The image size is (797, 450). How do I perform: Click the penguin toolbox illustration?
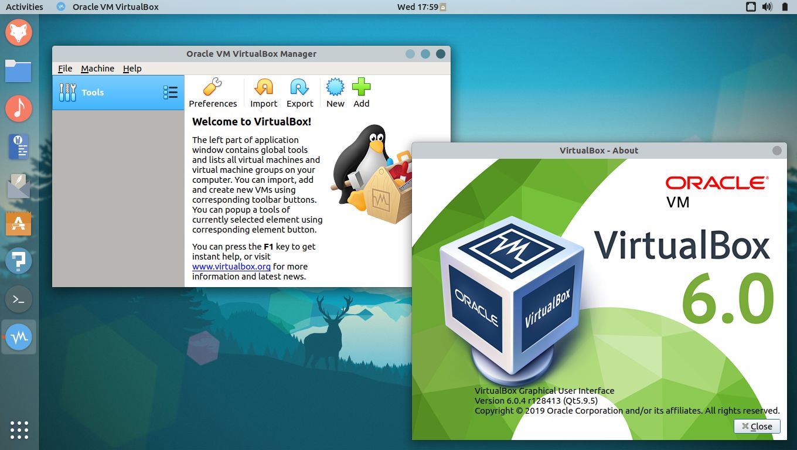point(373,174)
